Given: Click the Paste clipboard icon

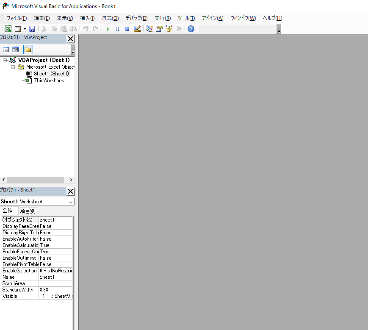Looking at the screenshot, I should (64, 29).
